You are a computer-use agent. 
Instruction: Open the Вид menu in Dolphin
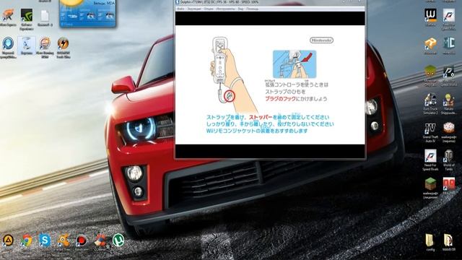click(240, 9)
